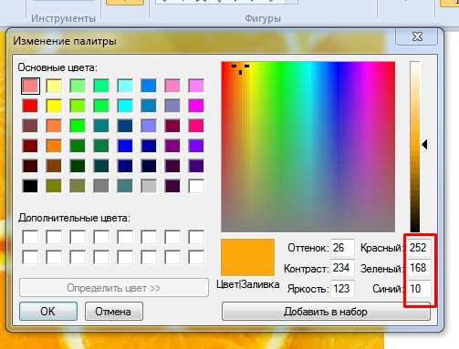This screenshot has height=349, width=459.
Task: Click the Яркость value field
Action: click(342, 288)
